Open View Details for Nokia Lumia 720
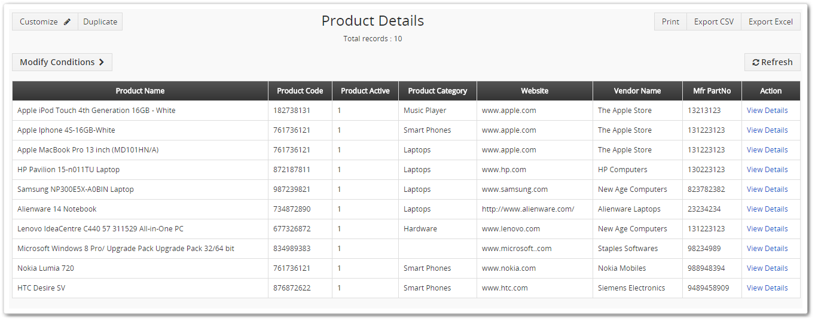815x321 pixels. [767, 268]
